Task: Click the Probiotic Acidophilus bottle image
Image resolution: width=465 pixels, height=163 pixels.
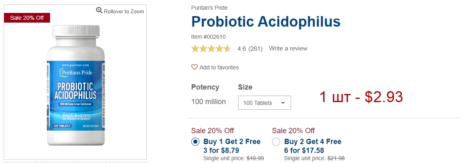Action: 75,86
